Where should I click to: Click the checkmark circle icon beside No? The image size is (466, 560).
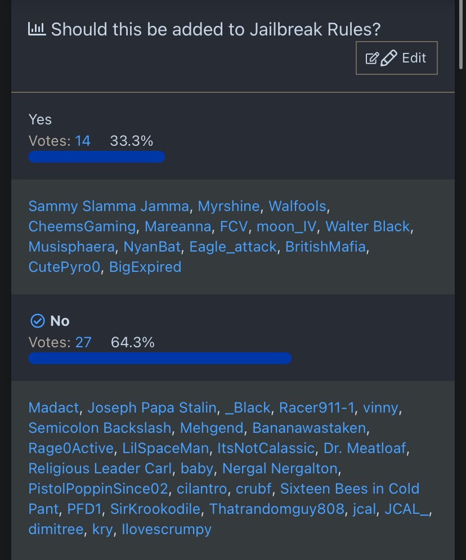click(x=37, y=321)
